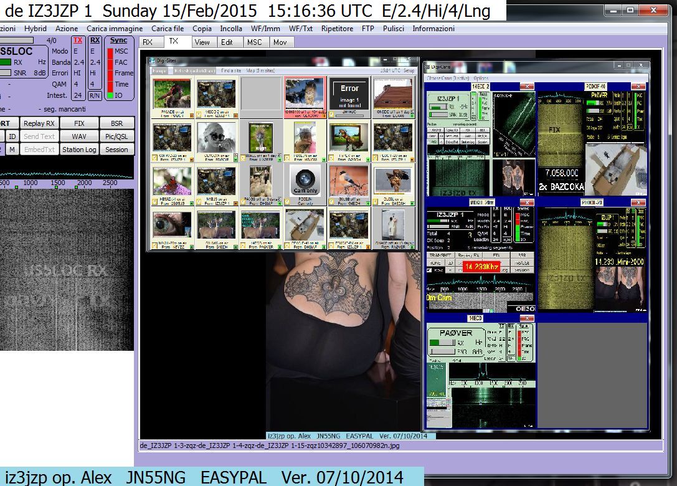Open the Ripetitore menu

tap(337, 29)
